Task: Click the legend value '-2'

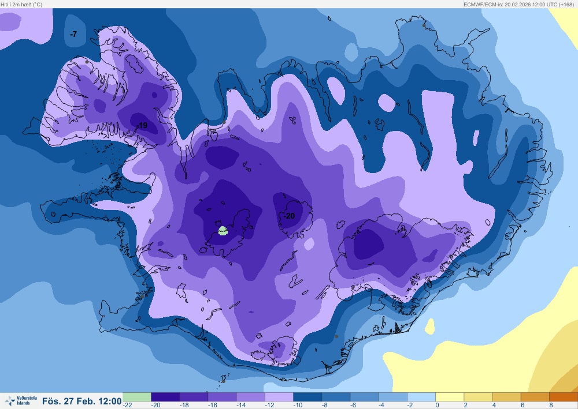Action: (x=410, y=405)
